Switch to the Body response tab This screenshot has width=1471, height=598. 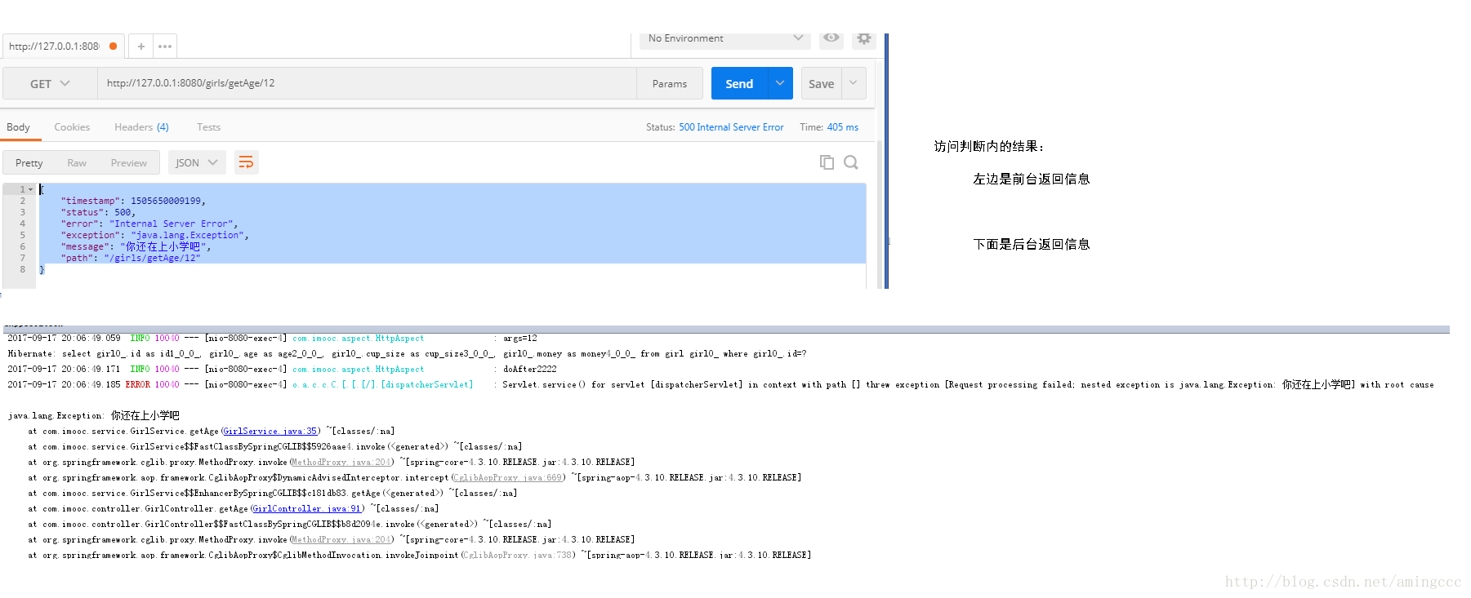click(18, 127)
